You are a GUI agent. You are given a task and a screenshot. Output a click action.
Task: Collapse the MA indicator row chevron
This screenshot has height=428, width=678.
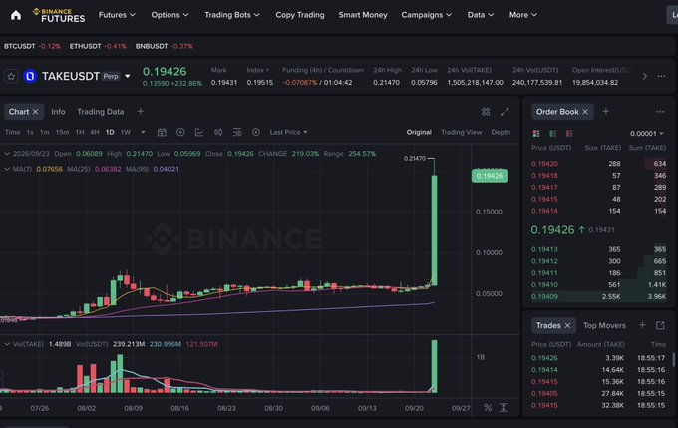pos(7,169)
